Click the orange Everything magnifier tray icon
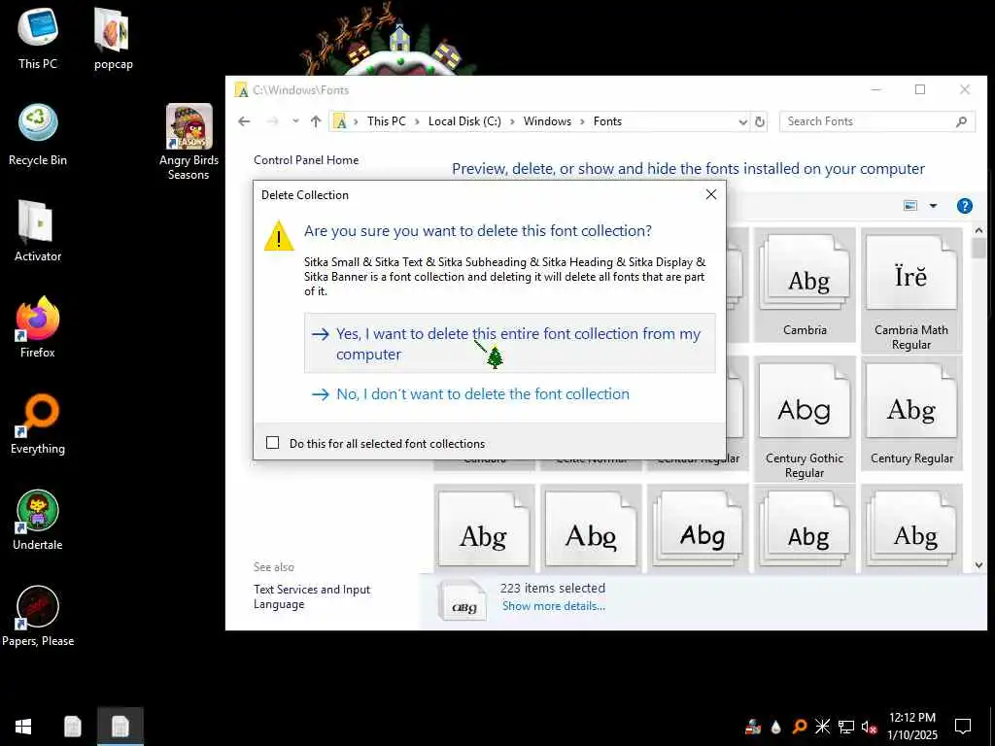 tap(800, 727)
